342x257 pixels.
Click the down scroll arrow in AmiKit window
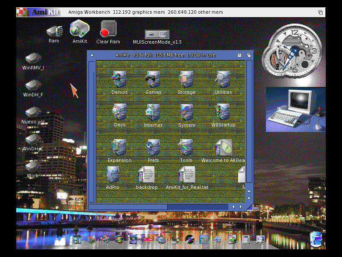coord(249,198)
